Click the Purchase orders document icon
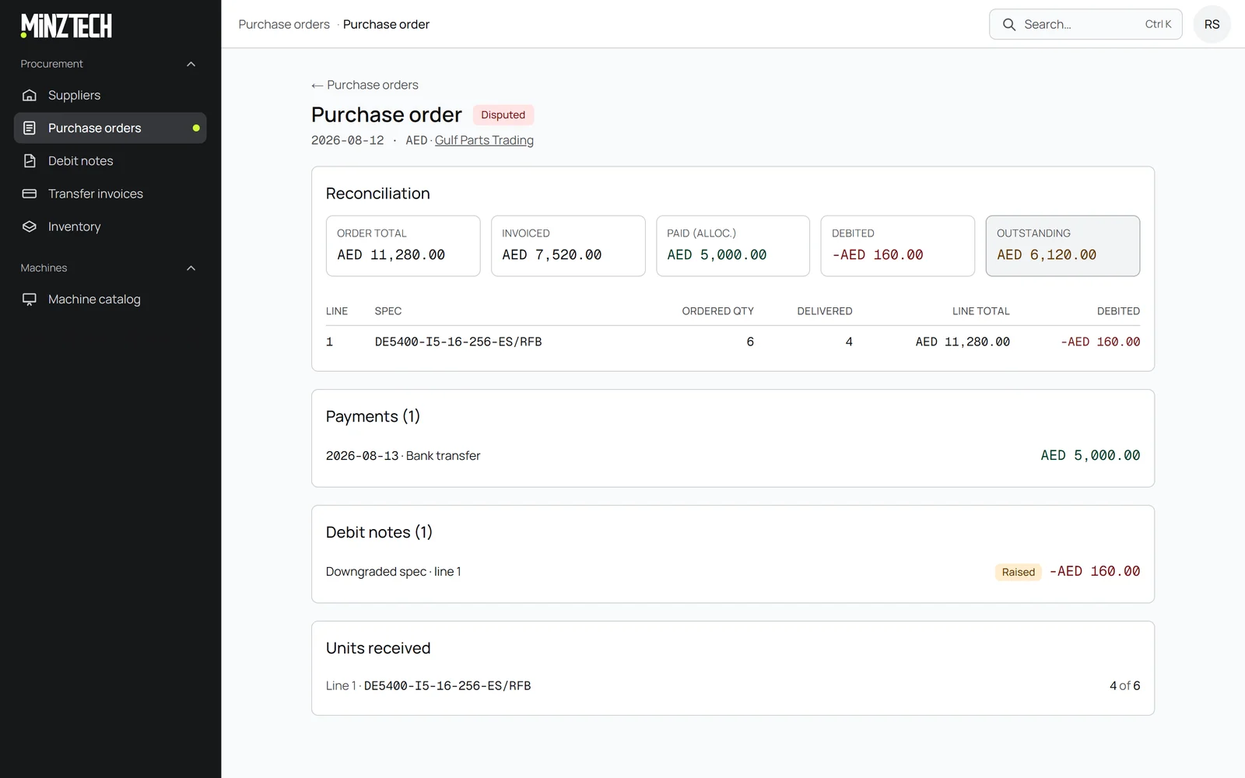Screen dimensions: 1245x778 click(30, 128)
